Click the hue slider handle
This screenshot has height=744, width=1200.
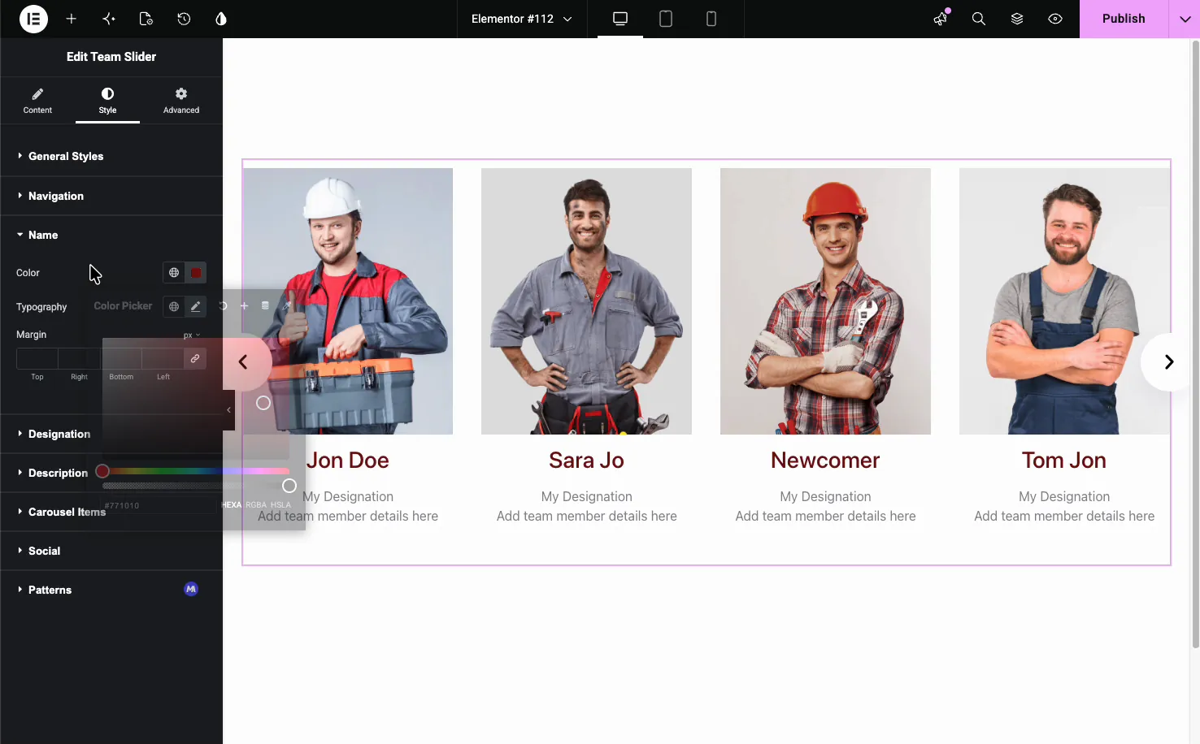coord(102,471)
